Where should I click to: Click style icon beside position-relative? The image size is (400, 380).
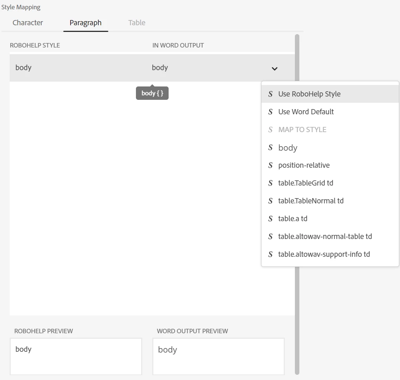tap(270, 165)
